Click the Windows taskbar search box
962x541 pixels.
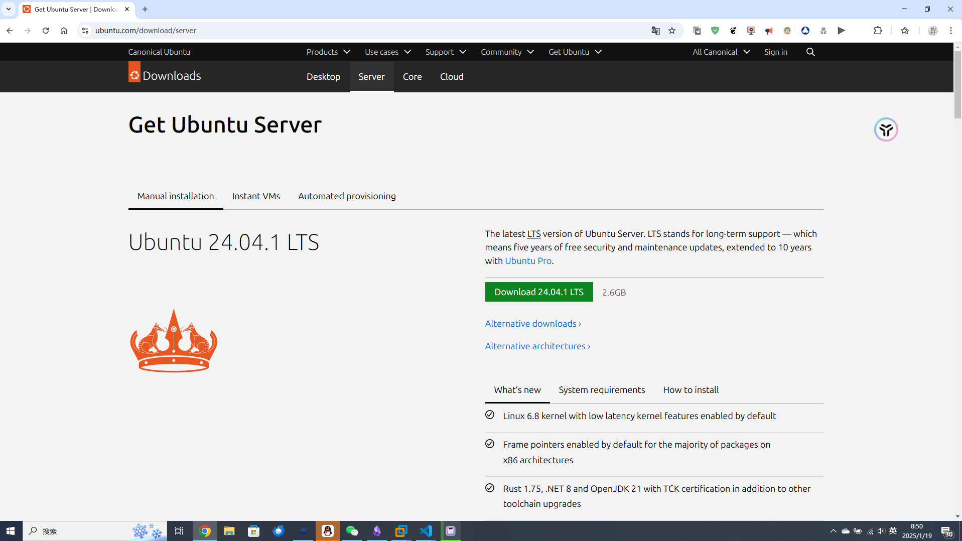[x=94, y=531]
